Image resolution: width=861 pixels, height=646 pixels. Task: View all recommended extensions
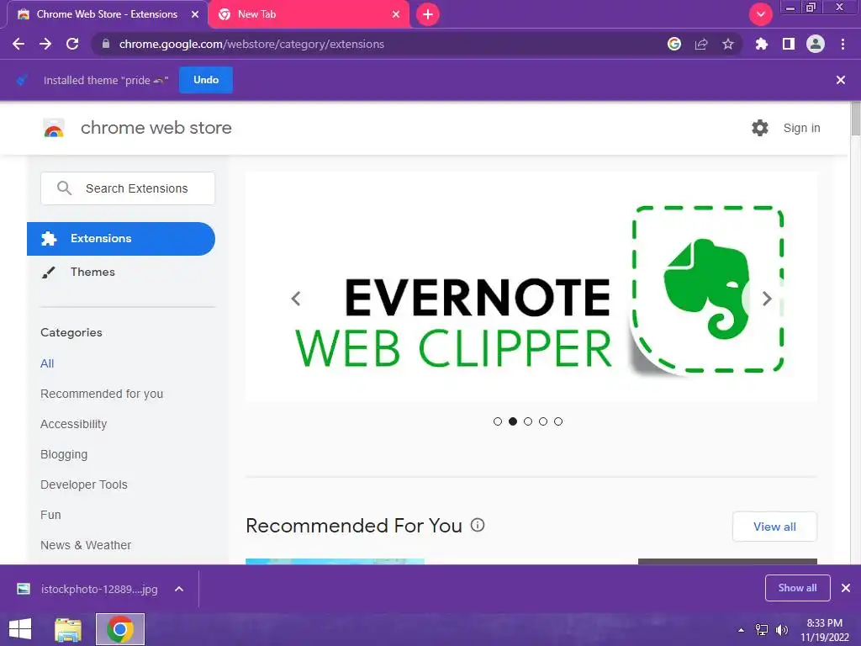pyautogui.click(x=774, y=527)
